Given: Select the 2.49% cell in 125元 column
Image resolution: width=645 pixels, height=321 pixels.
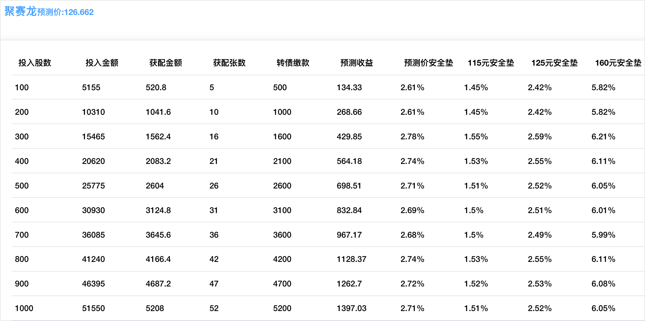Looking at the screenshot, I should 539,235.
